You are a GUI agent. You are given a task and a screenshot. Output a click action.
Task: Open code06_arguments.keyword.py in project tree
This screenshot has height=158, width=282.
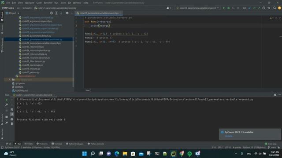(x=37, y=21)
